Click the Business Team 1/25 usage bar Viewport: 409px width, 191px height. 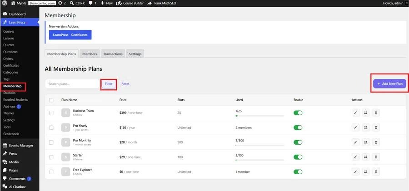click(260, 116)
